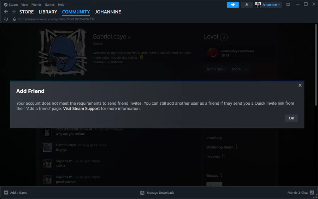This screenshot has width=318, height=199.
Task: Click the Level 6 badge
Action: click(224, 37)
